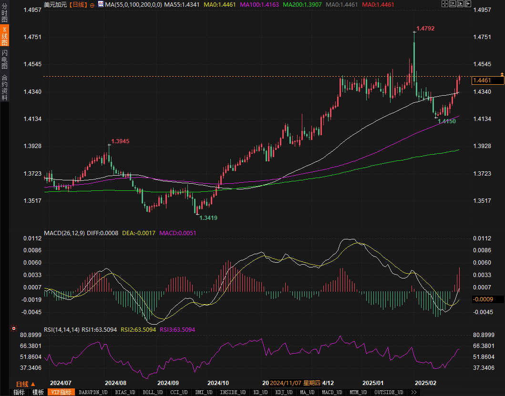Toggle the VIP指标 tab
Image resolution: width=505 pixels, height=396 pixels.
tap(62, 392)
